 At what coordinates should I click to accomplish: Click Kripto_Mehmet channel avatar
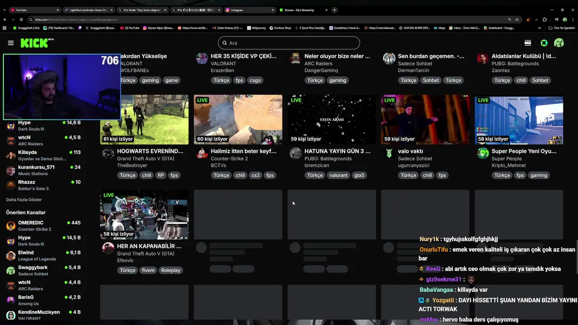pyautogui.click(x=483, y=153)
